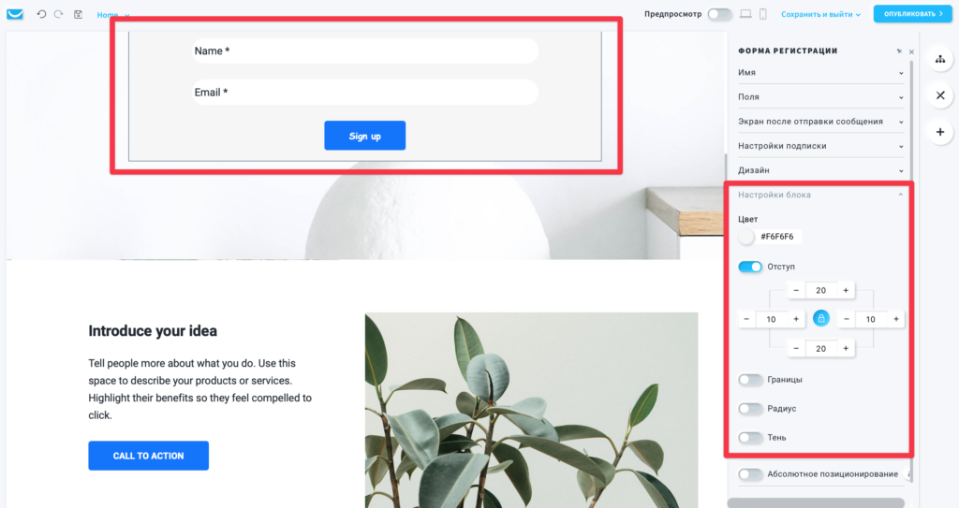Image resolution: width=959 pixels, height=508 pixels.
Task: Click the Sign up form button
Action: point(364,136)
